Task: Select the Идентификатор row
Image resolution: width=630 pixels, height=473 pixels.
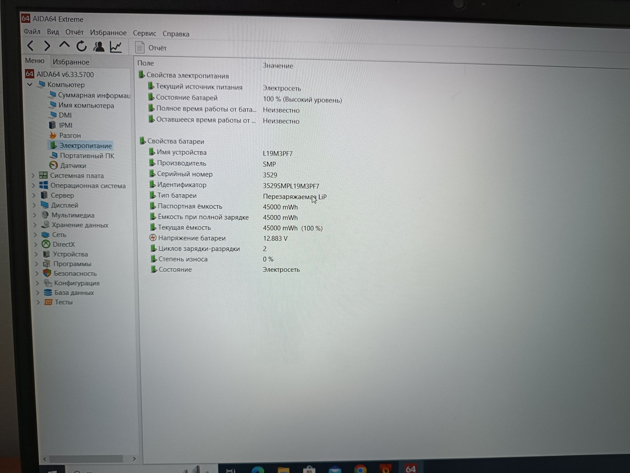Action: pyautogui.click(x=234, y=185)
